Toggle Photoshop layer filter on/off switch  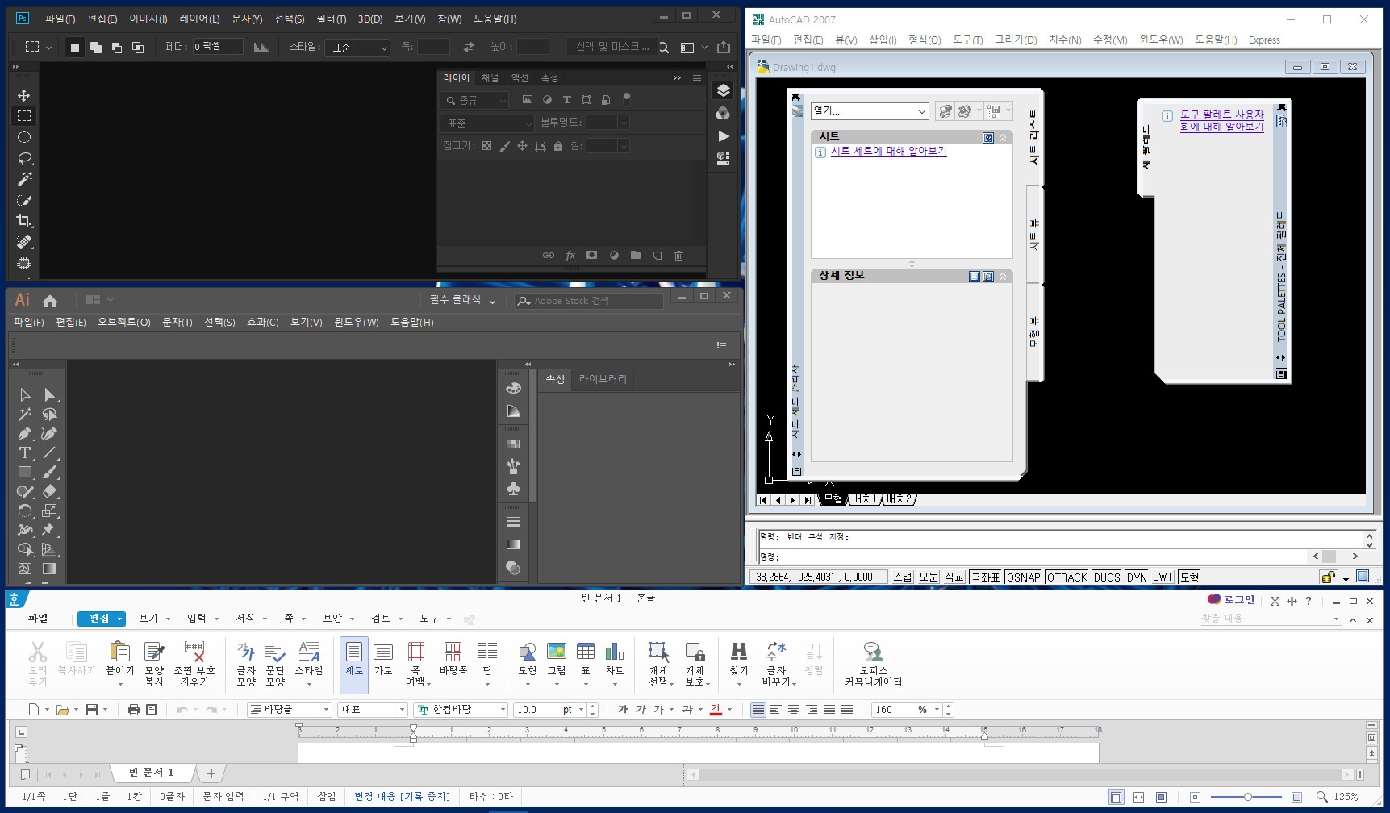click(x=627, y=98)
